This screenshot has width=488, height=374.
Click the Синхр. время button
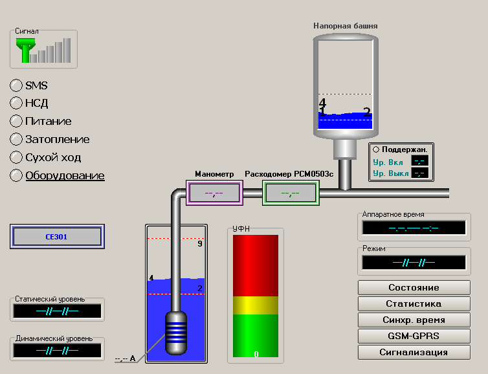414,320
